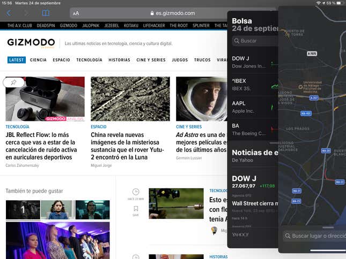This screenshot has width=346, height=259.
Task: Tap the battery icon in status bar
Action: (x=338, y=3)
